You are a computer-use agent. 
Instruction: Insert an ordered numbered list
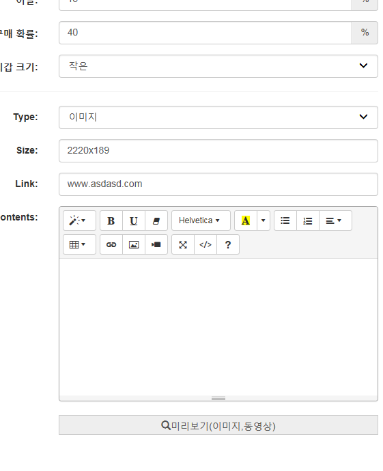coord(308,220)
